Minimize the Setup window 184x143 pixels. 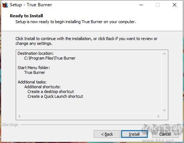pyautogui.click(x=141, y=5)
